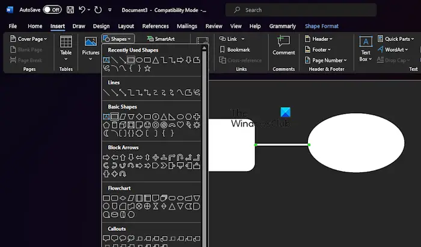
Task: Click the SmartArt button
Action: click(x=161, y=39)
